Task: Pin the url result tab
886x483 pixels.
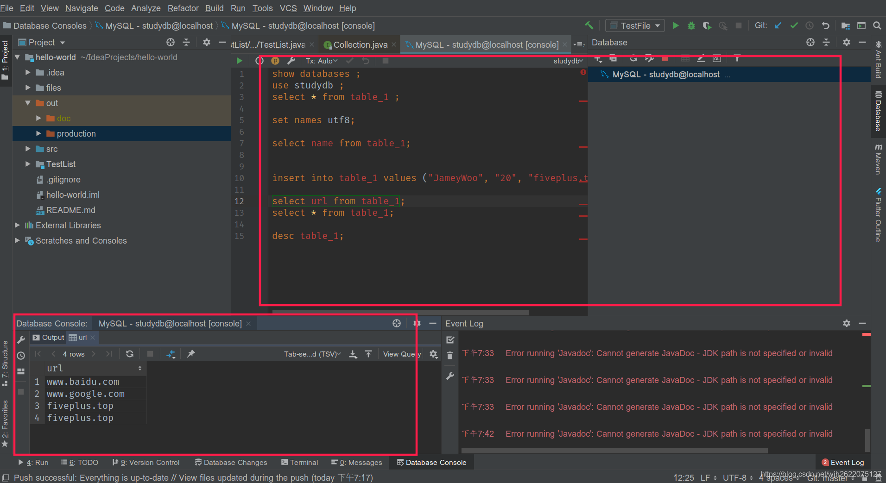Action: (191, 354)
